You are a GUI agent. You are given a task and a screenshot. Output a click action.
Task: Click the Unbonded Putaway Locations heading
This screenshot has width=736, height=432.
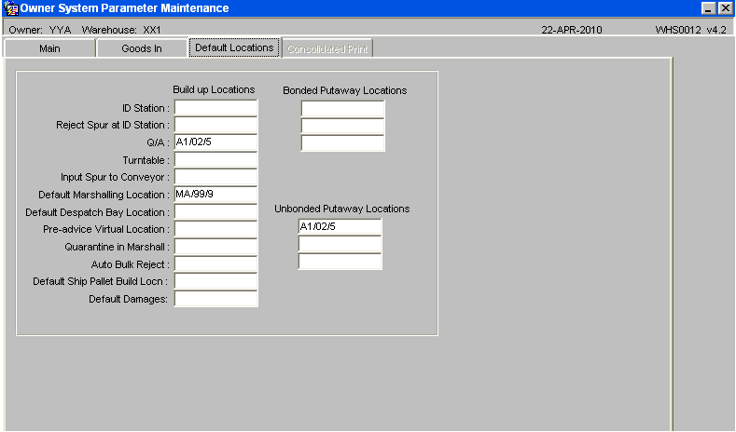tap(341, 209)
